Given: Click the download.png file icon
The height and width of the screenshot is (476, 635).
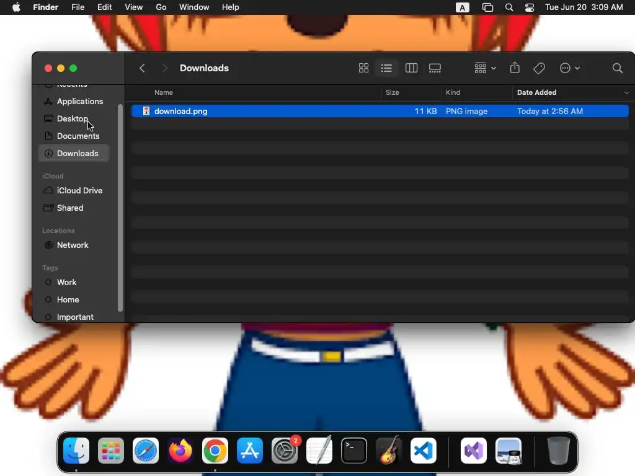Looking at the screenshot, I should coord(146,111).
